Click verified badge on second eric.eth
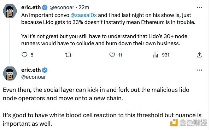Image resolution: width=211 pixels, height=130 pixels. 45,70
